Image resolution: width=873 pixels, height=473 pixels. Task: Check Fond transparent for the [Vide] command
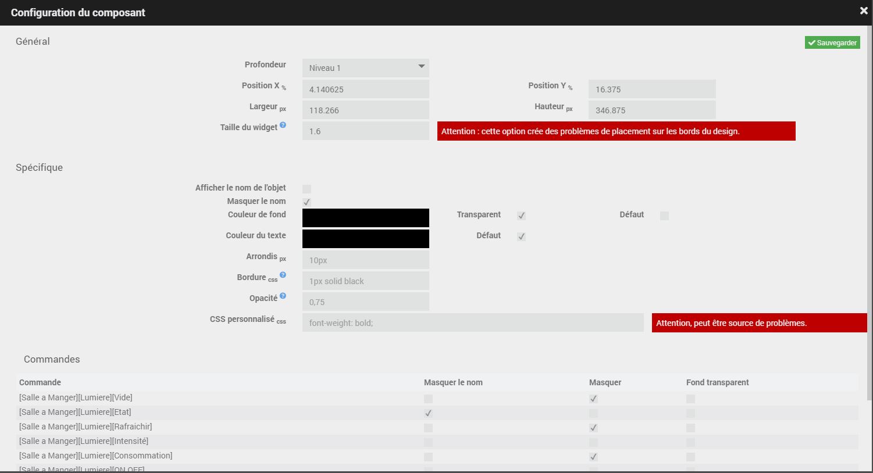(690, 399)
